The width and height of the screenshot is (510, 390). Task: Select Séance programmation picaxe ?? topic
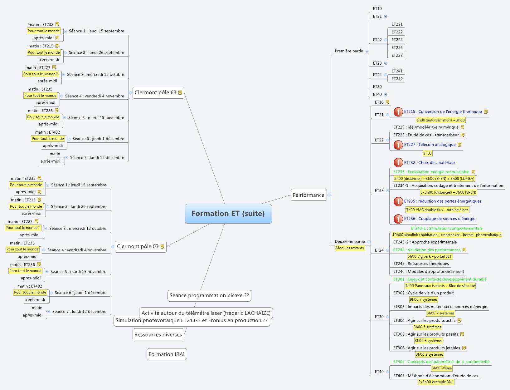pos(209,296)
